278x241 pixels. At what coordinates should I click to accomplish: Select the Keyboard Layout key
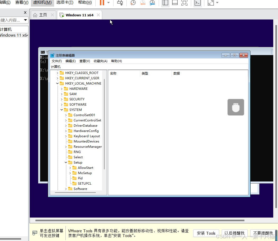tap(87, 136)
